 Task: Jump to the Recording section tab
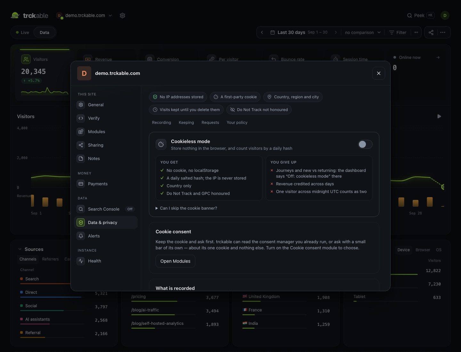coord(161,123)
